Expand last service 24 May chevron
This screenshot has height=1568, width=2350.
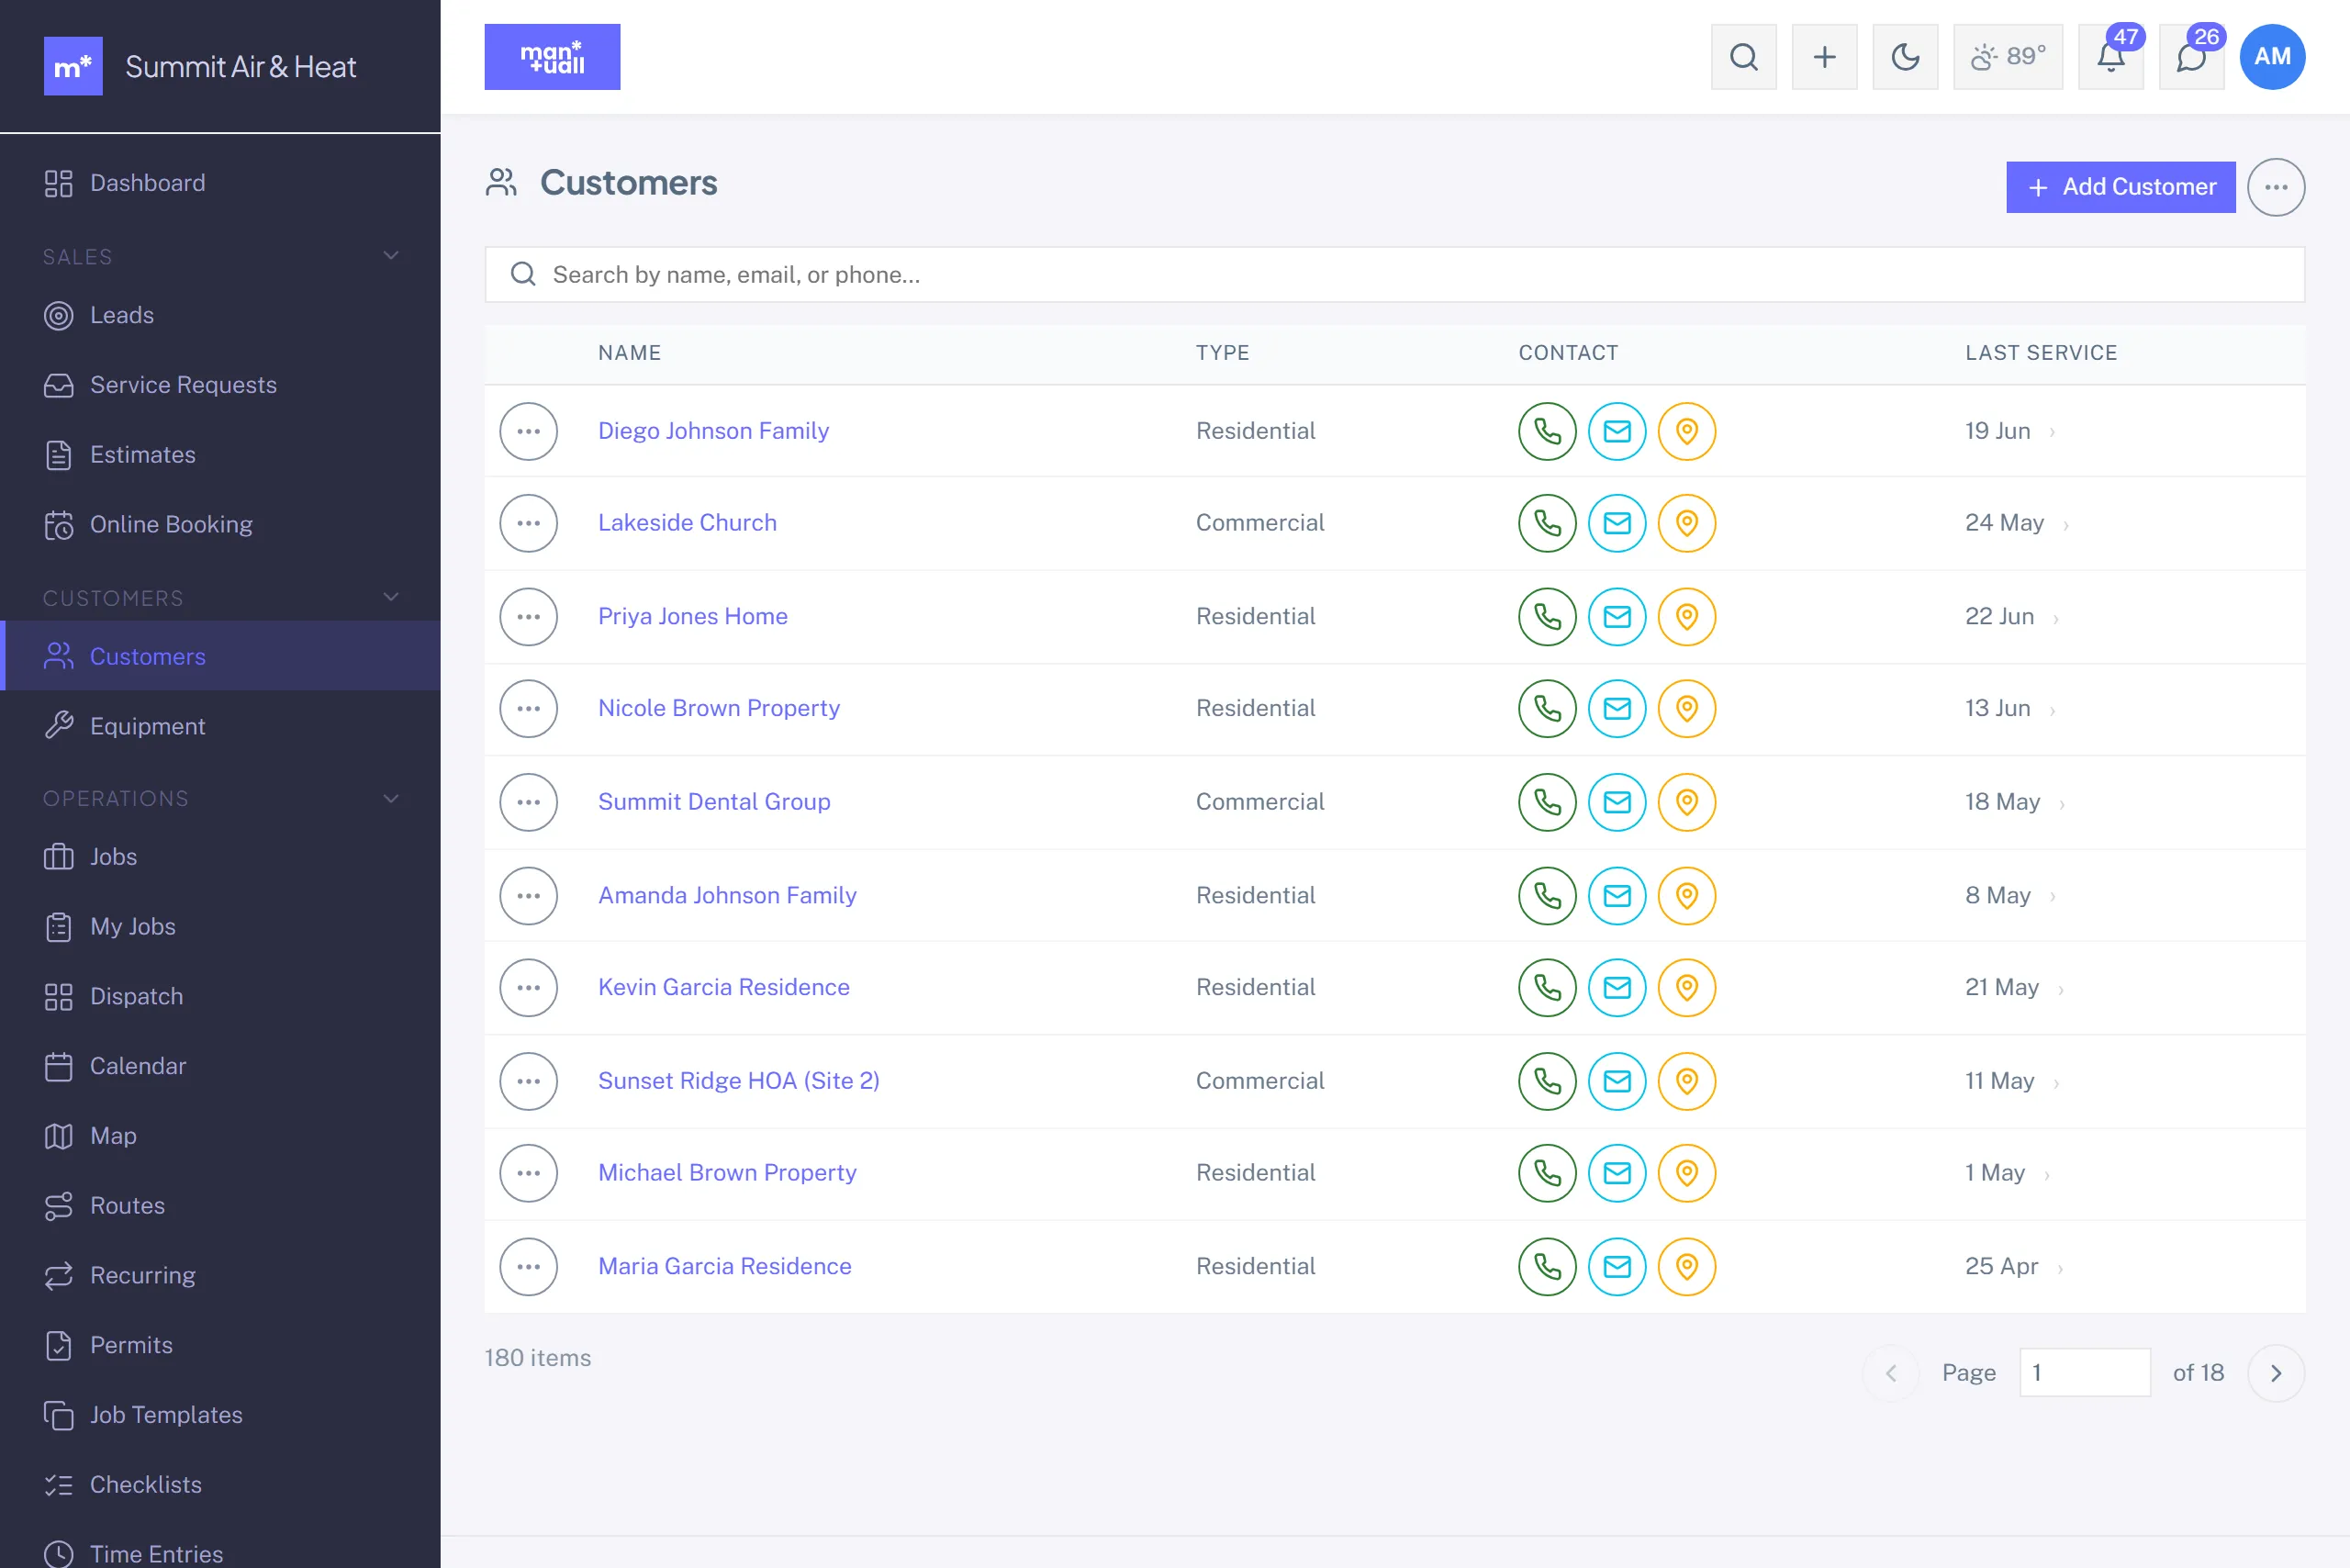coord(2066,524)
